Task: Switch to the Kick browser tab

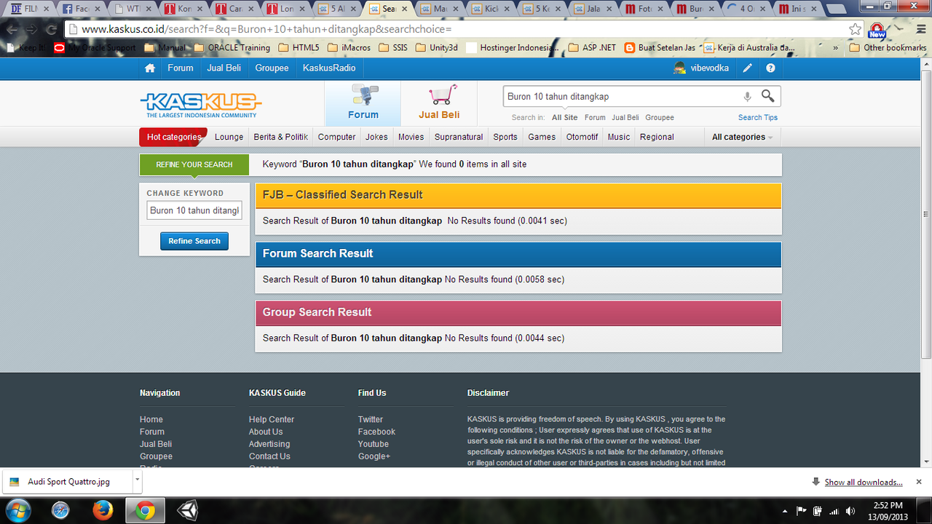Action: coord(491,9)
